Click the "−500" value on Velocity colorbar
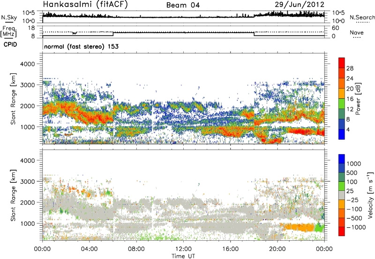The height and width of the screenshot is (259, 375). [x=354, y=218]
